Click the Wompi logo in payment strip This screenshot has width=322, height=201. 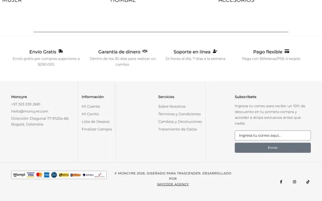click(x=19, y=175)
